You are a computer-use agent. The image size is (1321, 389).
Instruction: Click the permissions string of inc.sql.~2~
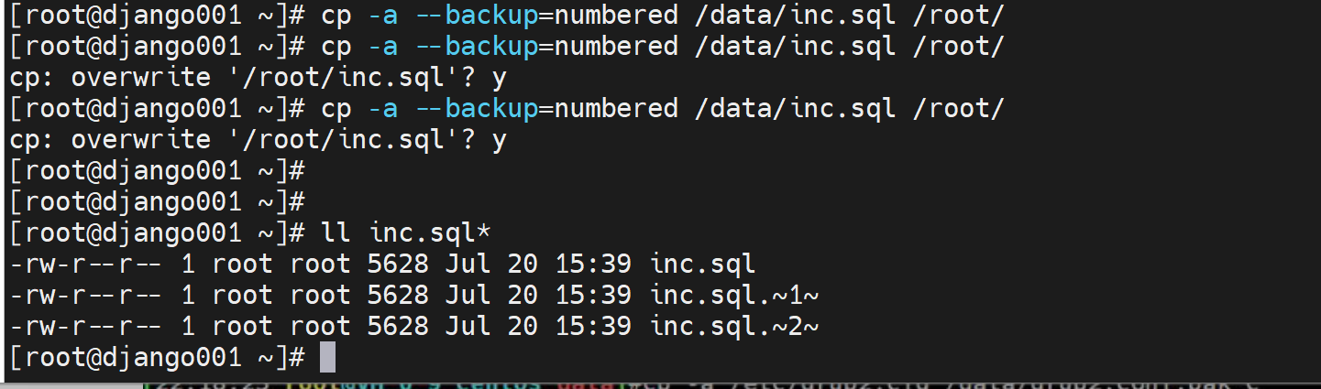[x=88, y=326]
